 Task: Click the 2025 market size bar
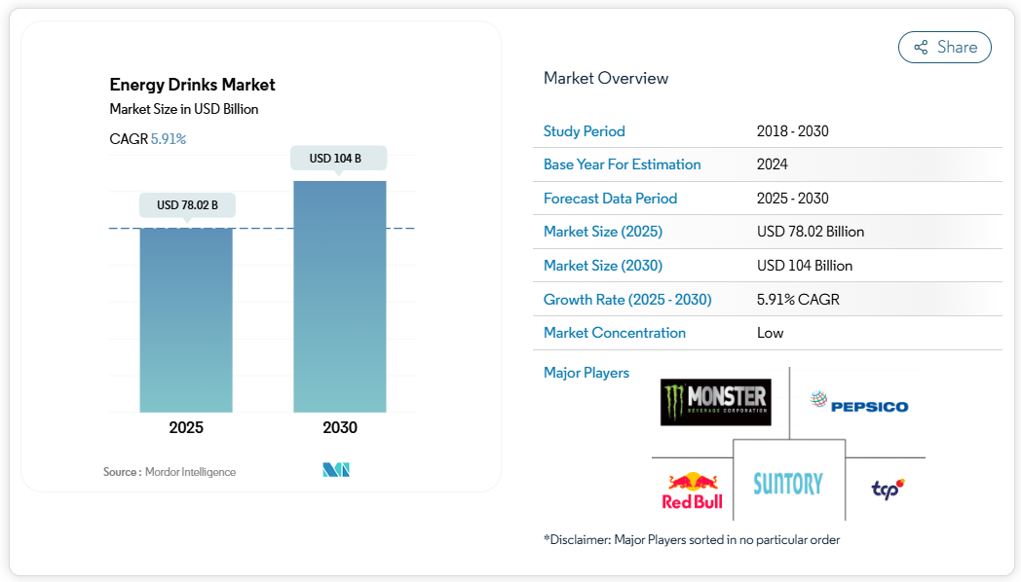[x=186, y=319]
